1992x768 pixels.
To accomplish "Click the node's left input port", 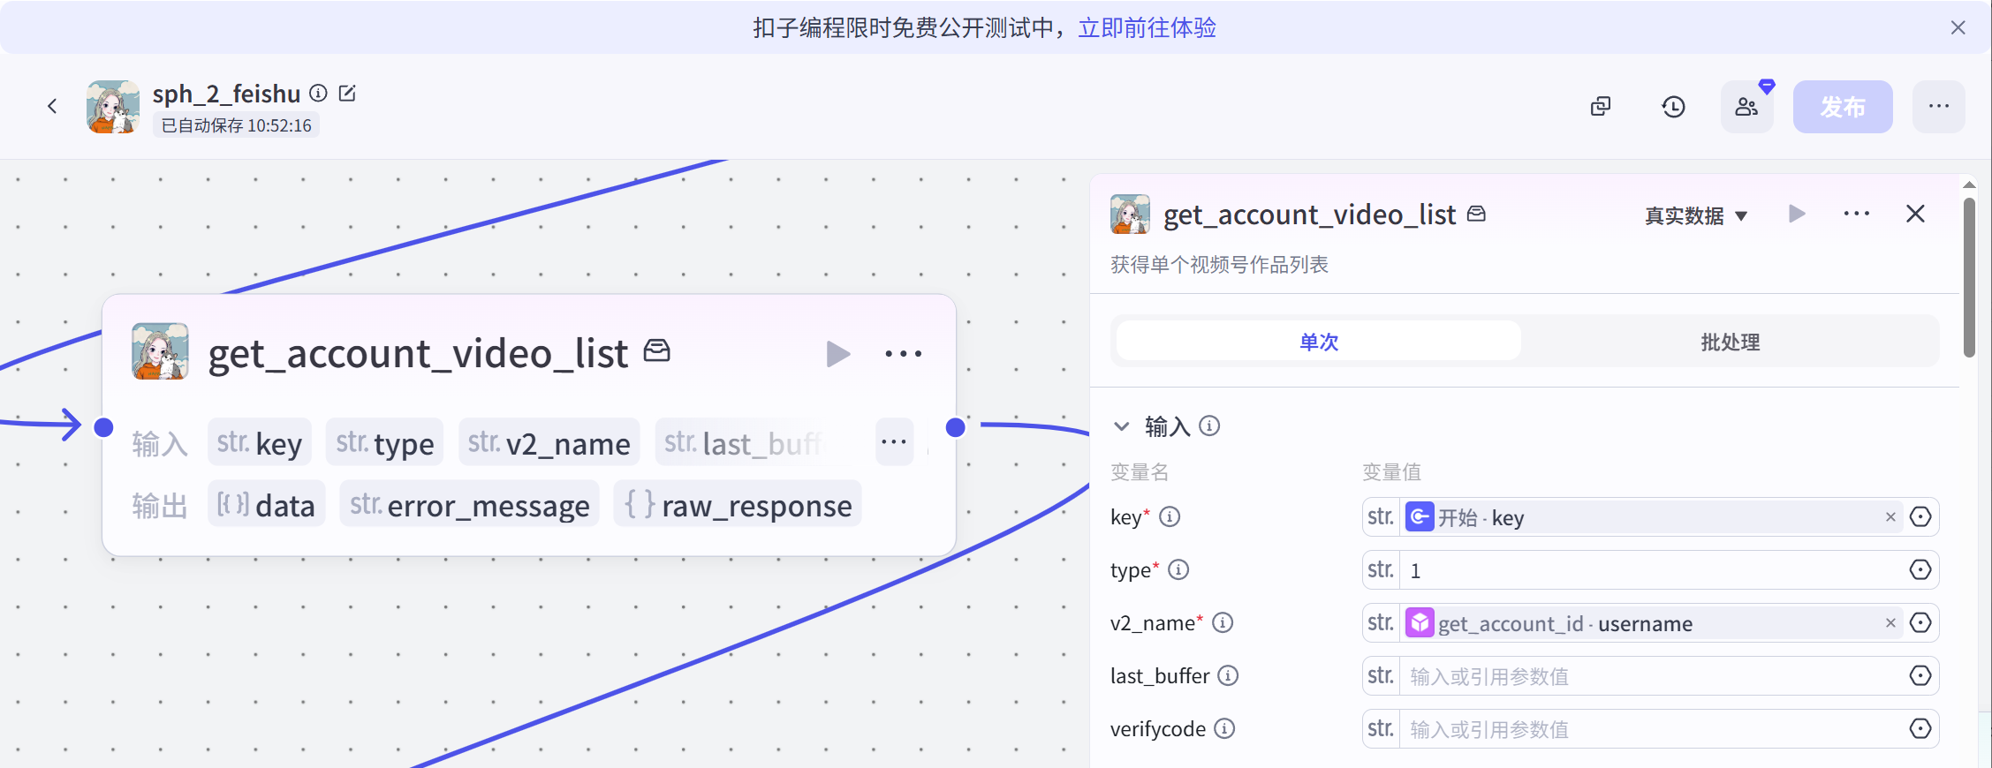I will click(x=104, y=427).
